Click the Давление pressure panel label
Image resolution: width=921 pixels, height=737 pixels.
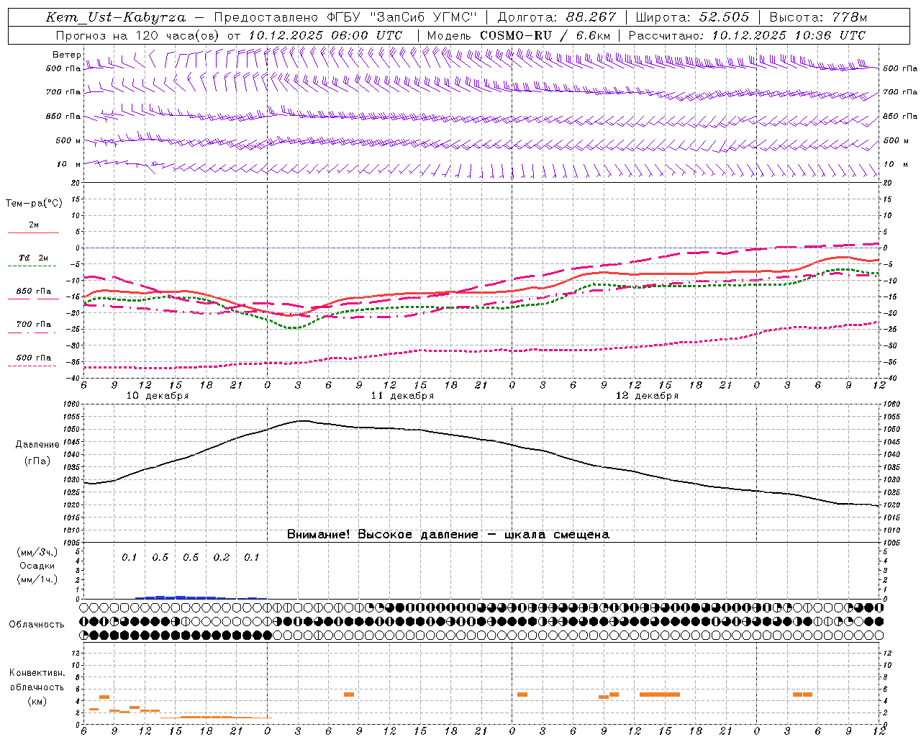(37, 445)
